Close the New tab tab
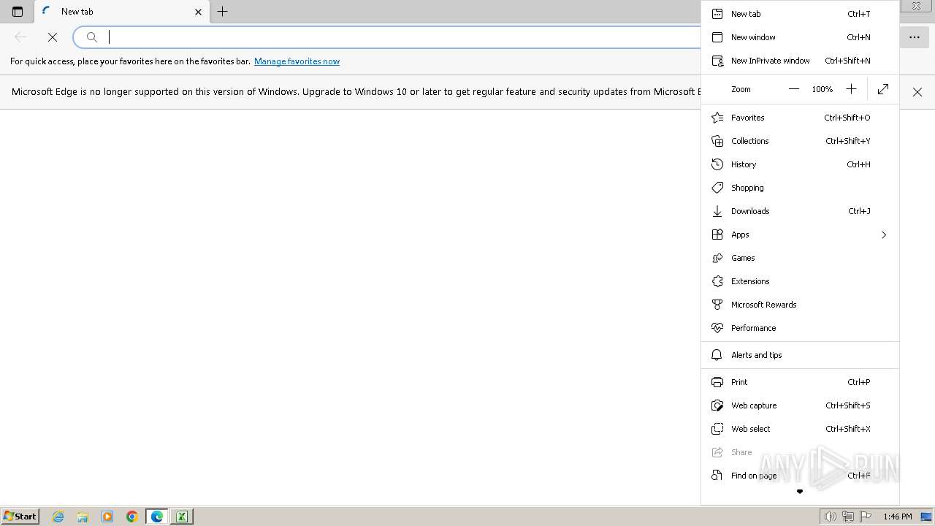 (198, 12)
